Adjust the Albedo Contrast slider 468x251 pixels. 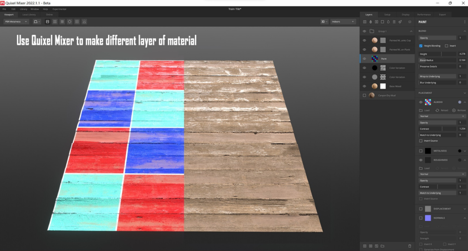click(438, 129)
